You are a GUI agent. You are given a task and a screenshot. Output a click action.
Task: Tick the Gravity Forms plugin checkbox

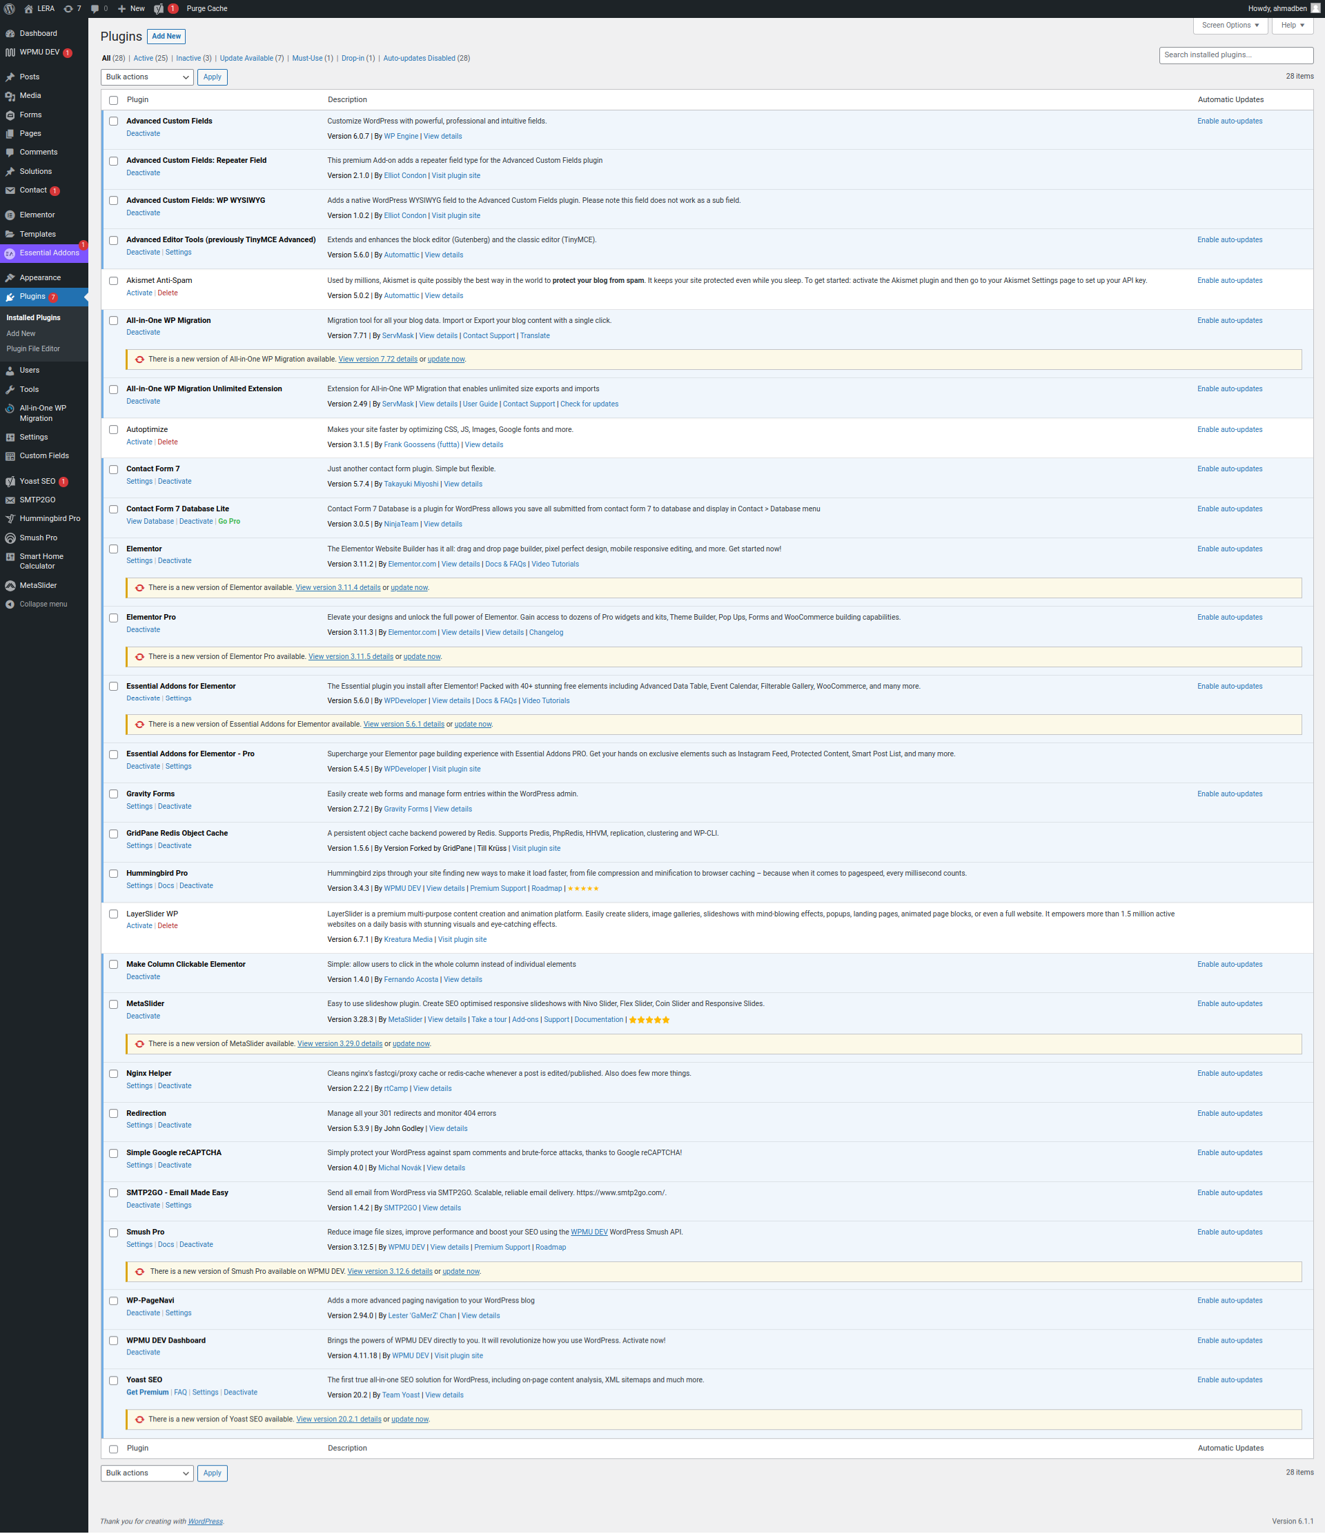(x=113, y=794)
